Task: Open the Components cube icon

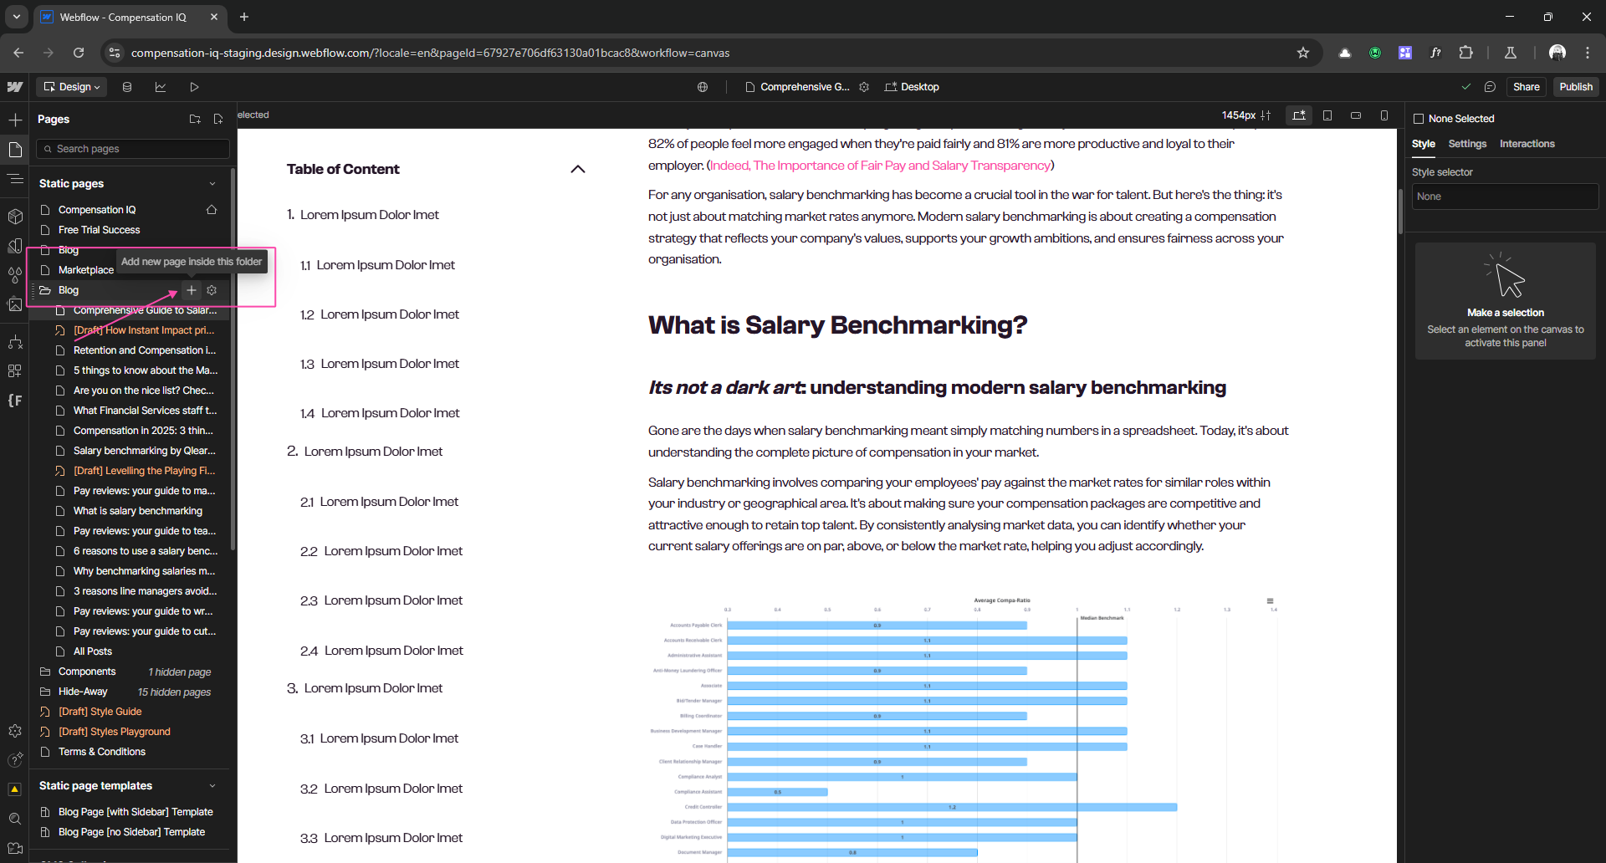Action: click(15, 217)
